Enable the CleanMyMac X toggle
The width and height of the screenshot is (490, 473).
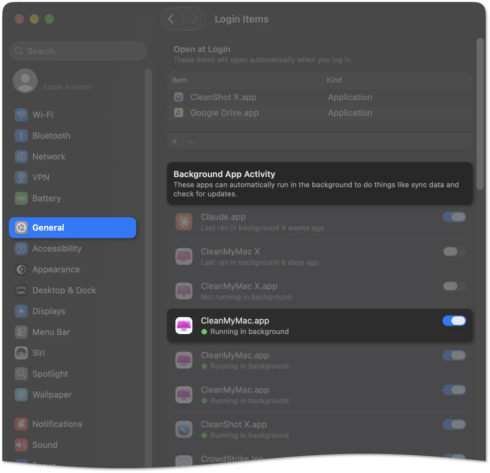[454, 252]
